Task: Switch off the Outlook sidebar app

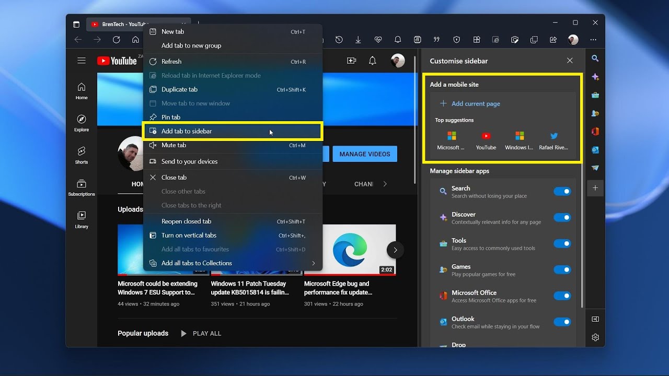Action: point(562,322)
